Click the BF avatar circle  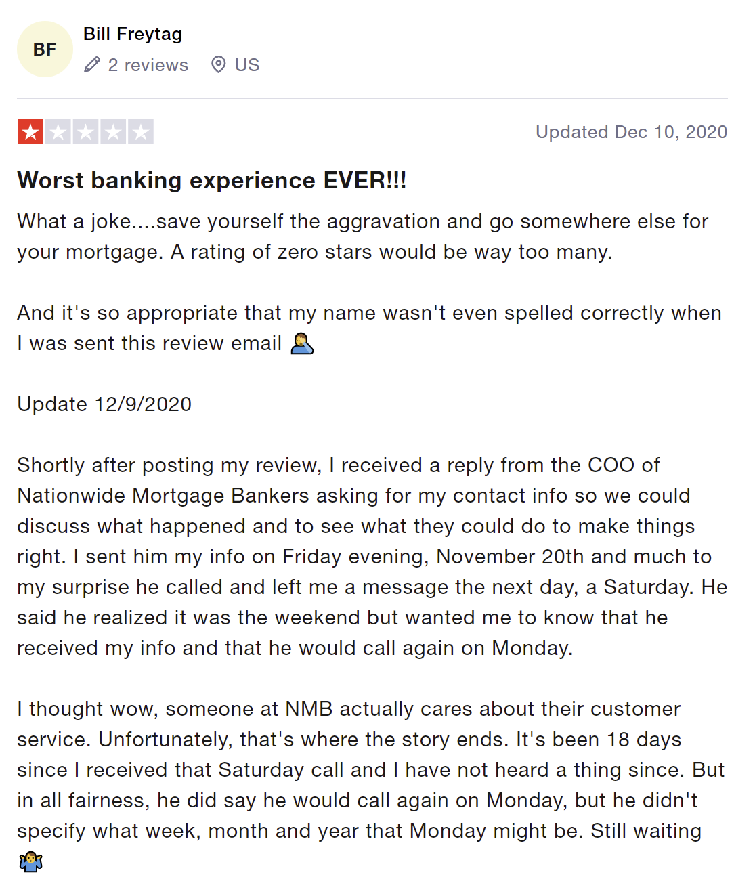[x=45, y=49]
